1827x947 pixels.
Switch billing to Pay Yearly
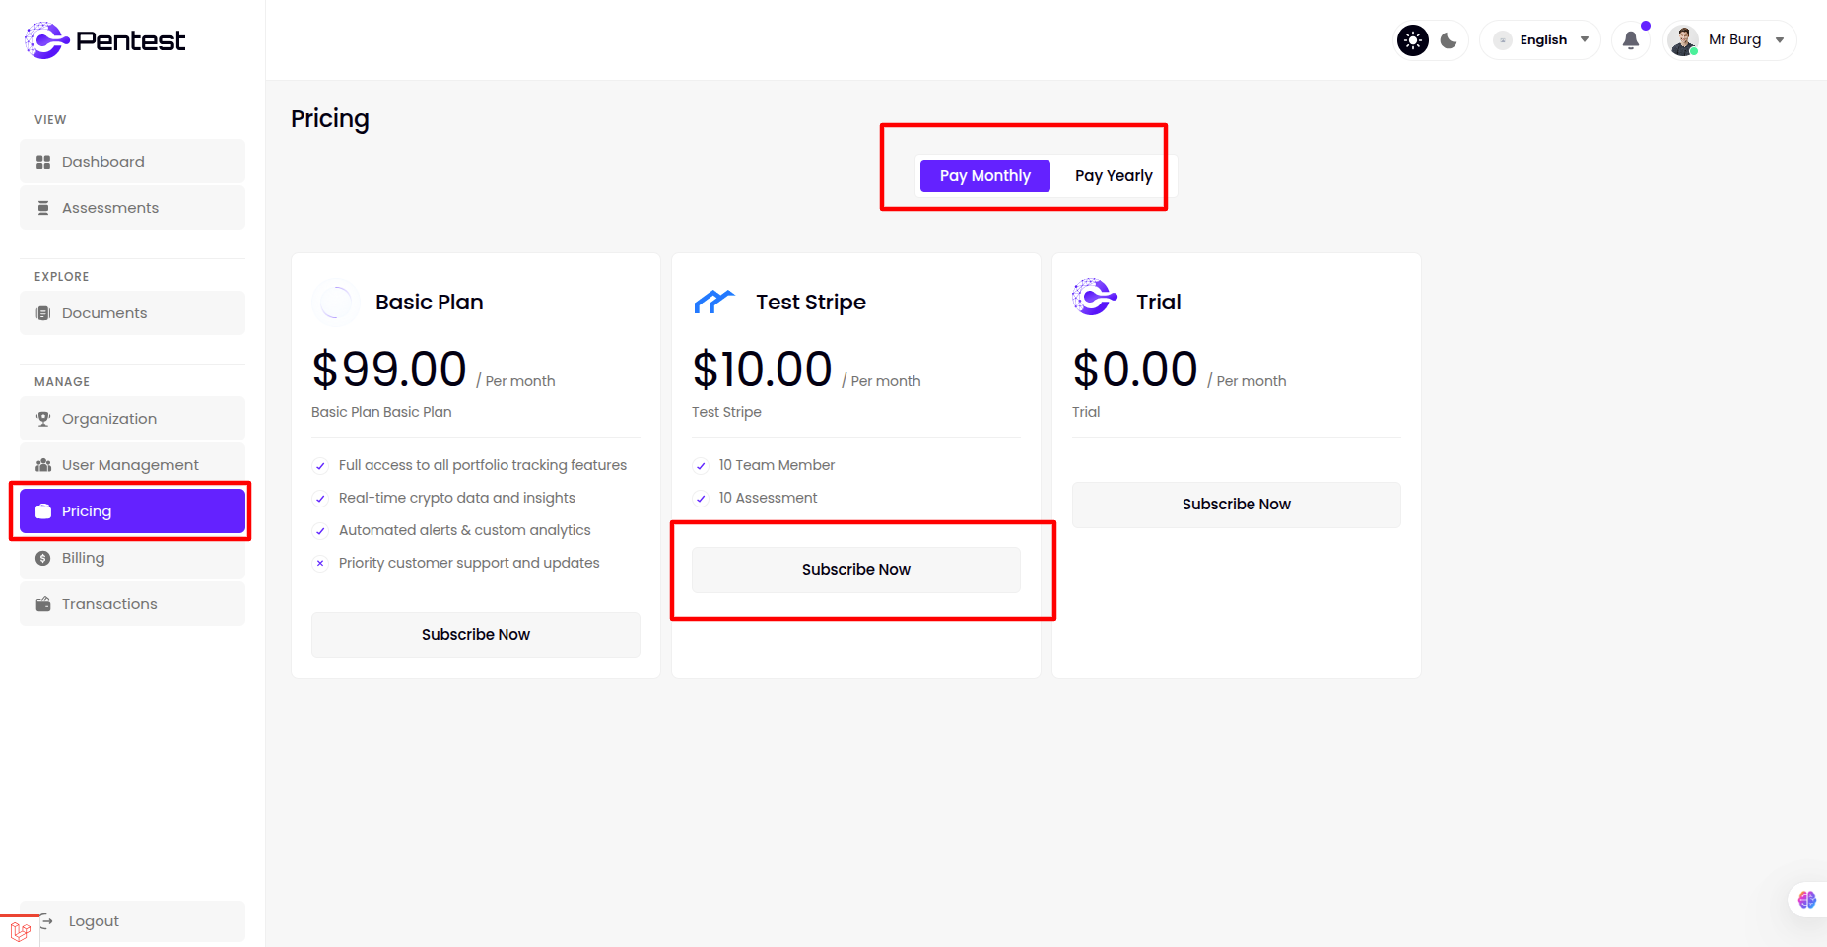tap(1114, 175)
